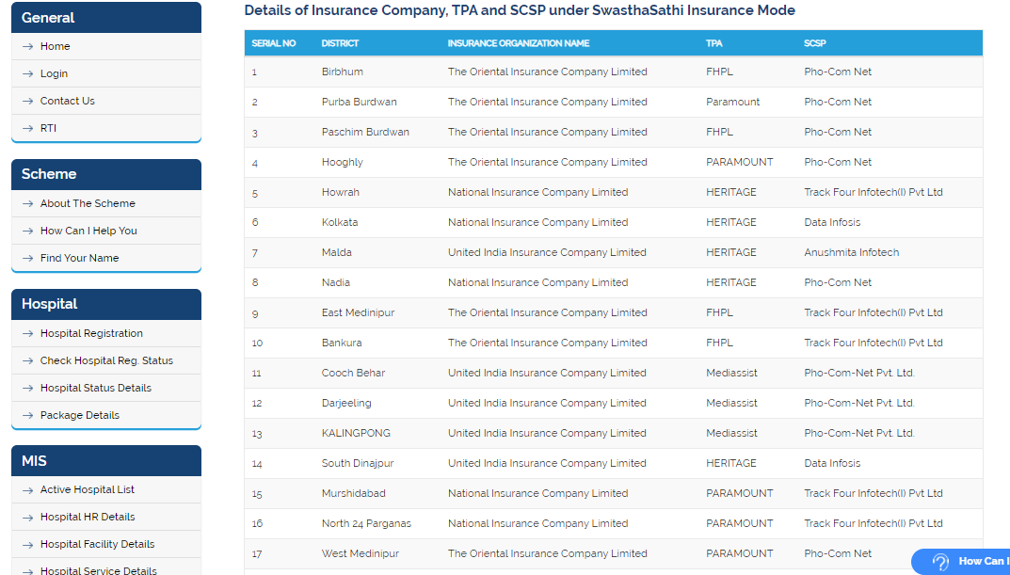
Task: Open Find Your Name
Action: 79,258
